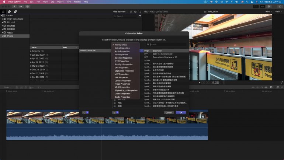Click the Column Set Editor search field
The image size is (284, 160).
[166, 44]
